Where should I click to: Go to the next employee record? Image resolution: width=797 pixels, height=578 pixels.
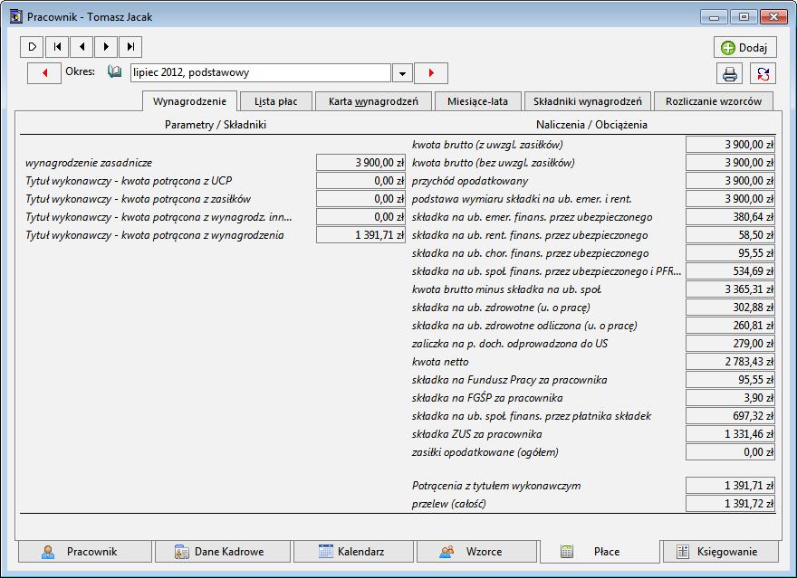106,47
